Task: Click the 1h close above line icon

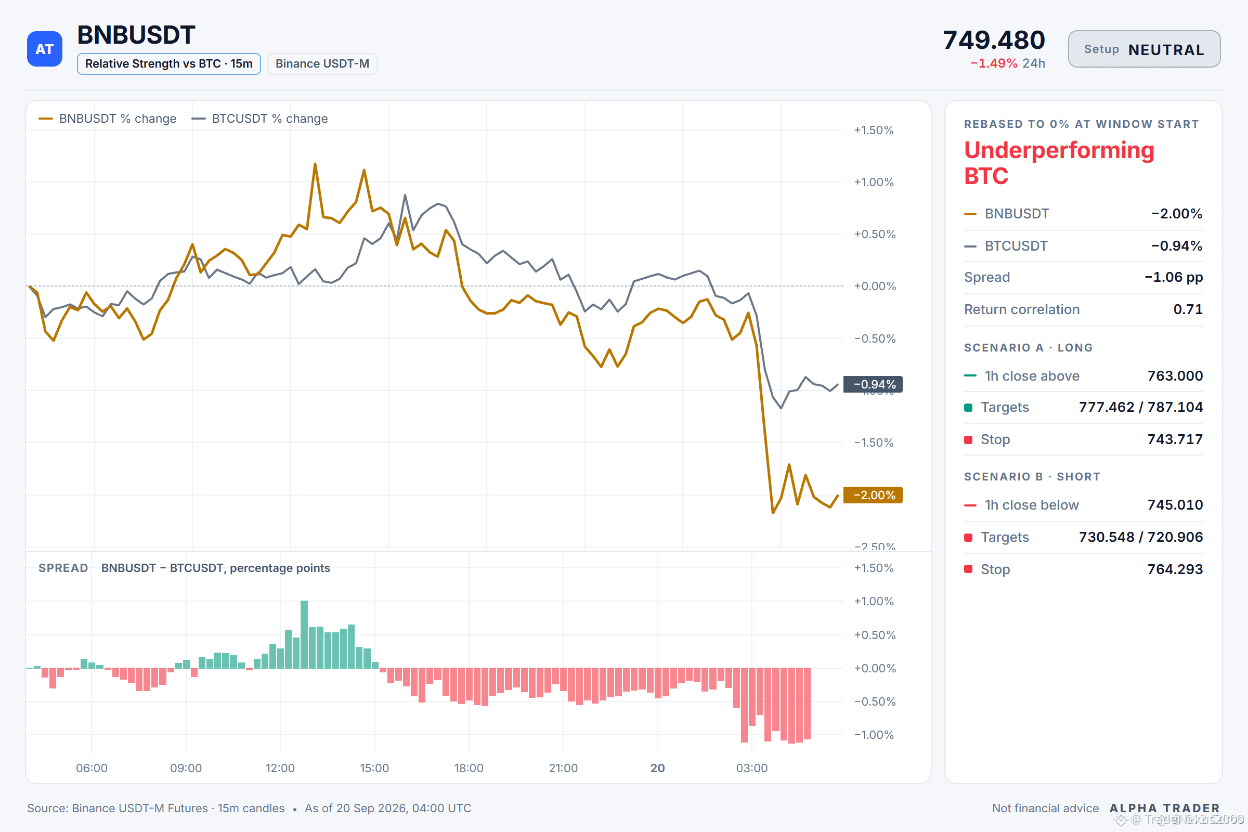Action: coord(970,375)
